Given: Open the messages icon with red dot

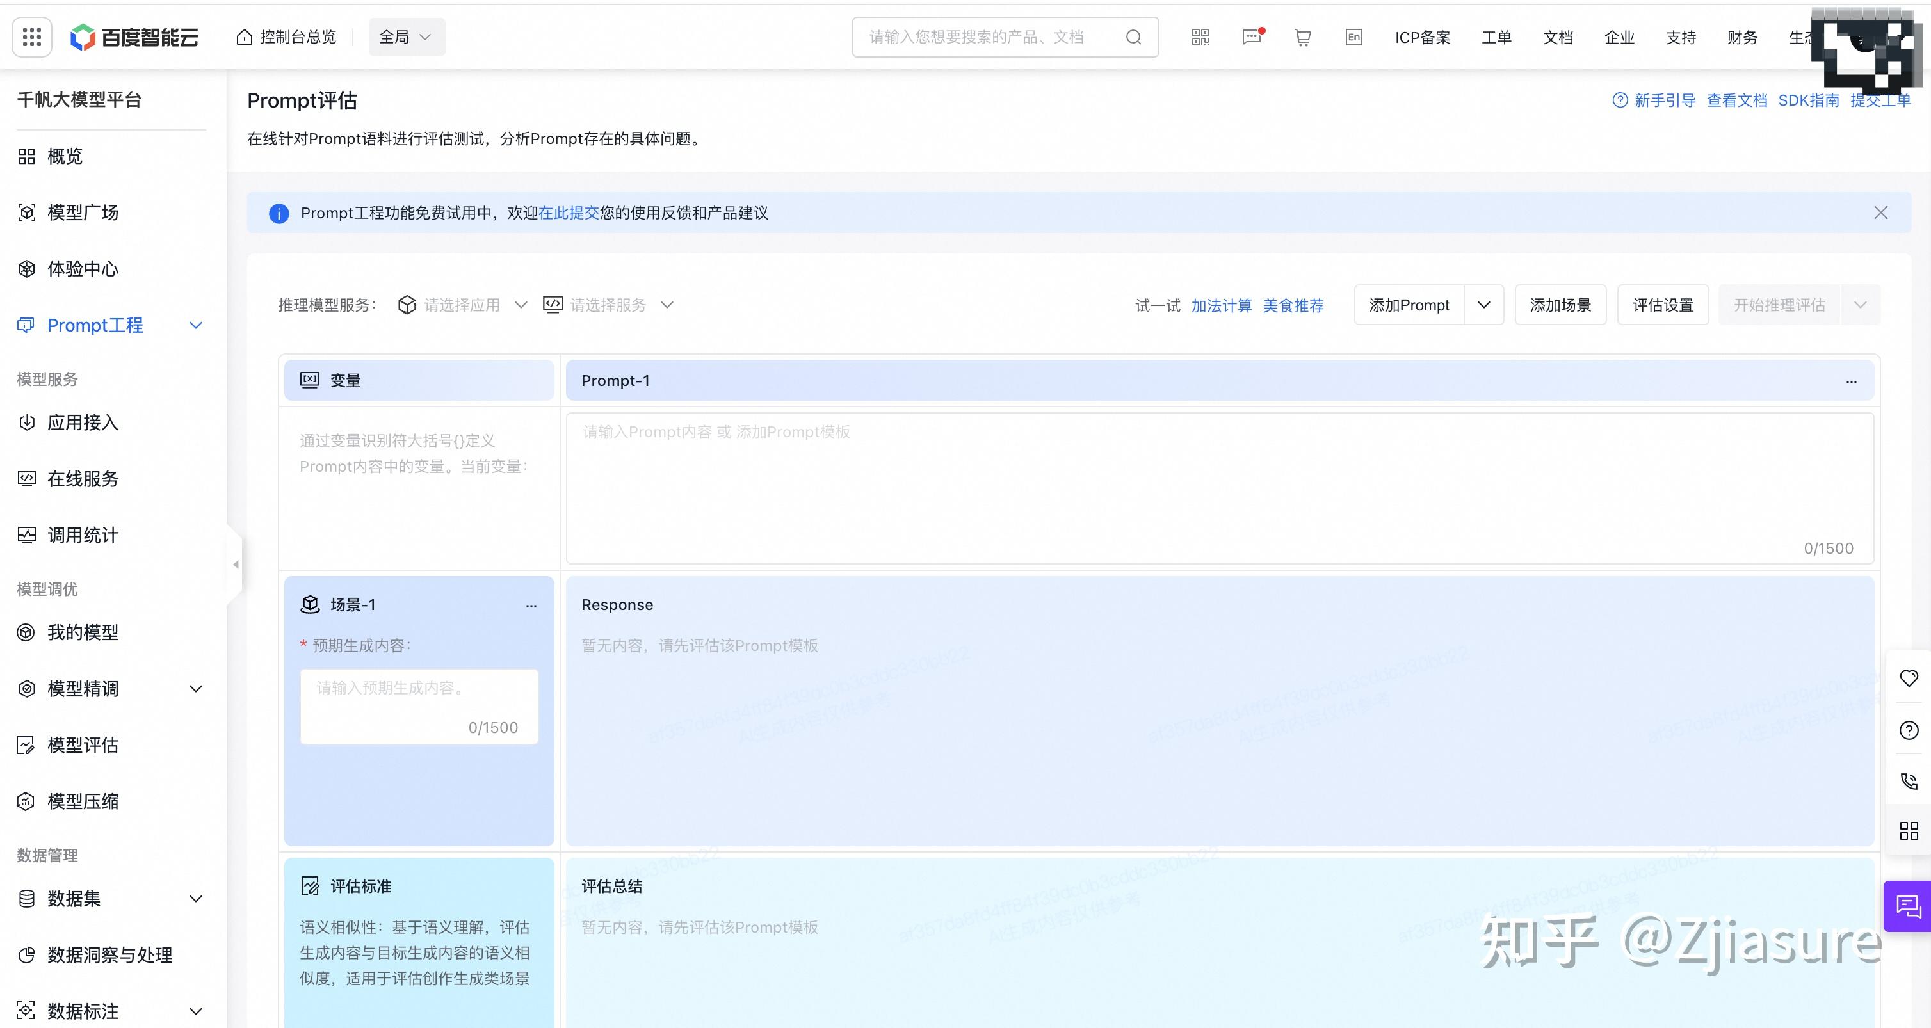Looking at the screenshot, I should click(x=1252, y=36).
